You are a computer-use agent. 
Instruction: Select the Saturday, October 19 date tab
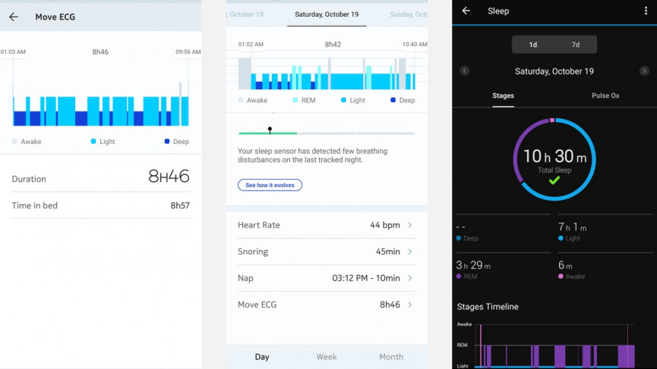click(327, 14)
